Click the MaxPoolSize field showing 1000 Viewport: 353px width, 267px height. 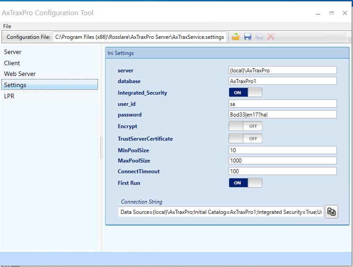click(x=283, y=160)
